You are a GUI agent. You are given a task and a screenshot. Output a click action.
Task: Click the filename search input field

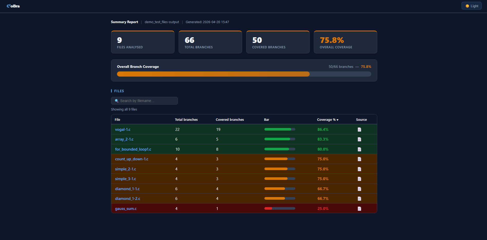[x=144, y=100]
